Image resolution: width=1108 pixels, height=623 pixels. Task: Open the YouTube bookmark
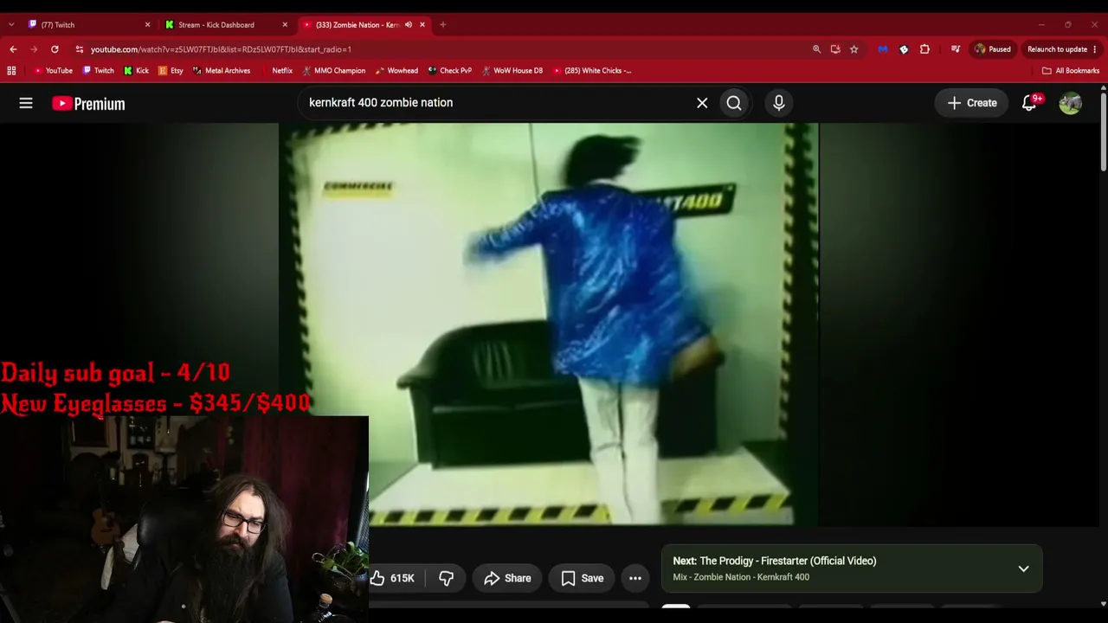point(54,71)
